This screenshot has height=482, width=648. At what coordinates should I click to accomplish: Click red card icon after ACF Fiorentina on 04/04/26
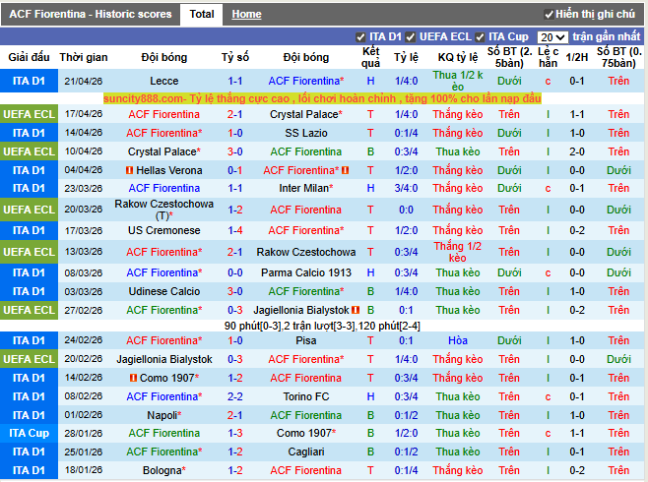(x=346, y=170)
